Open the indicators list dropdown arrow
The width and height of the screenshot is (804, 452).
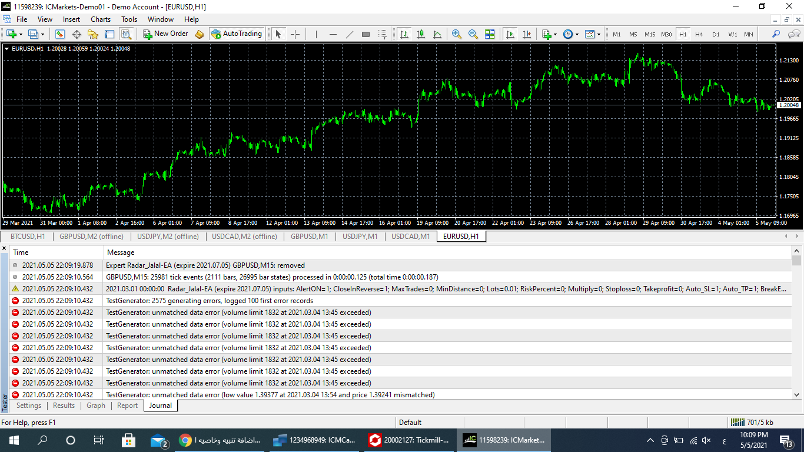(x=555, y=35)
